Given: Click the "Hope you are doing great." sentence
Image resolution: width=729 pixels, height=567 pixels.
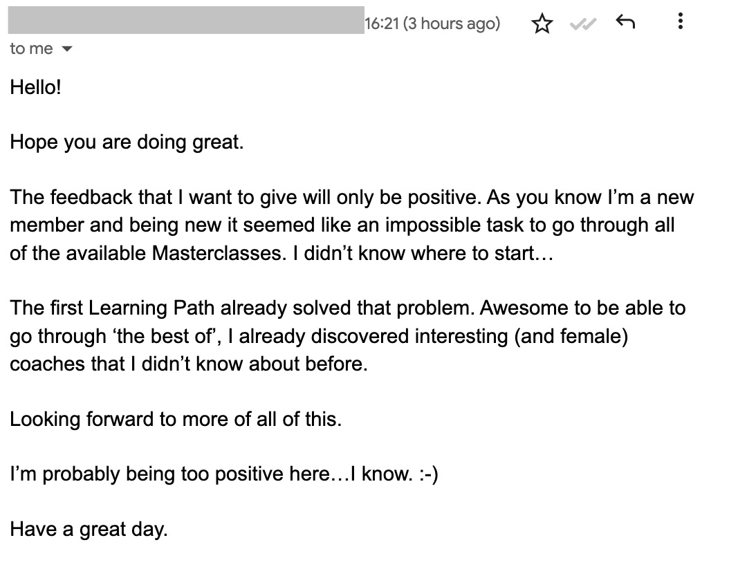Looking at the screenshot, I should (127, 142).
